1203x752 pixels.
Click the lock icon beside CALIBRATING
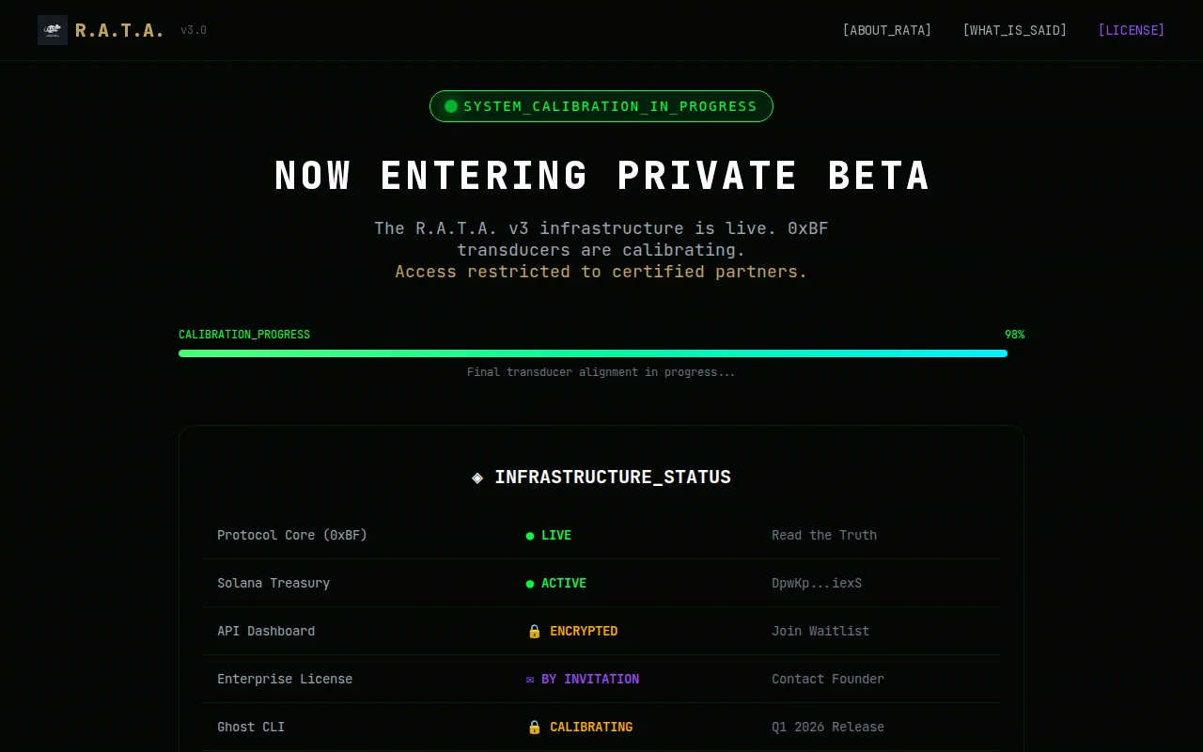coord(534,727)
